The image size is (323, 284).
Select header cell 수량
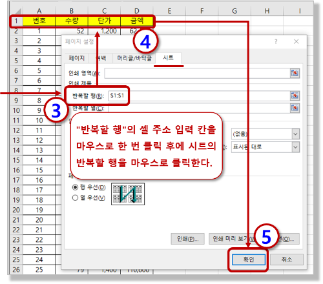coord(72,21)
